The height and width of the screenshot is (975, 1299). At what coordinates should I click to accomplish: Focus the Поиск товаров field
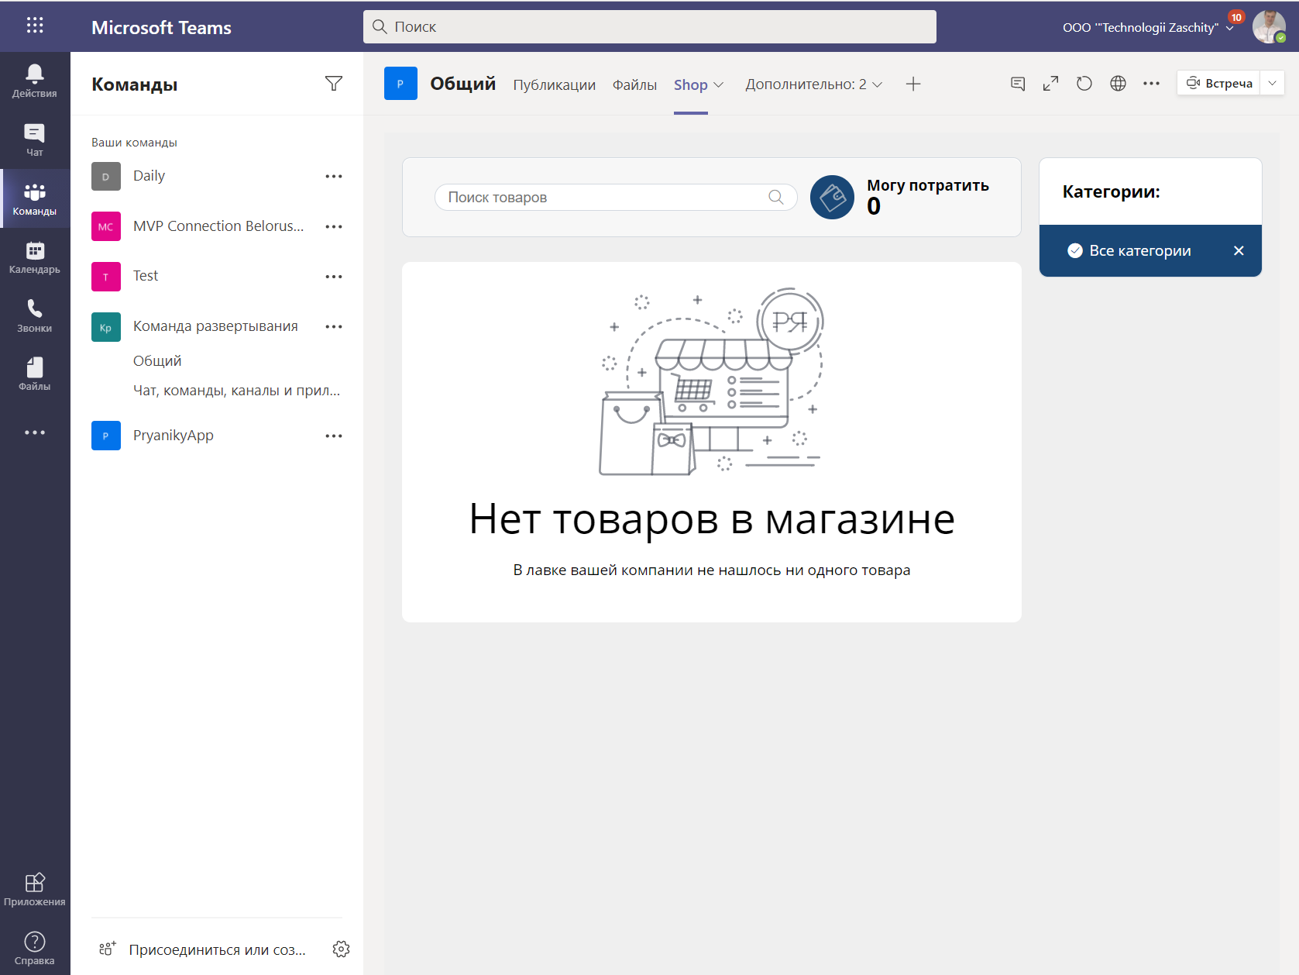(616, 197)
